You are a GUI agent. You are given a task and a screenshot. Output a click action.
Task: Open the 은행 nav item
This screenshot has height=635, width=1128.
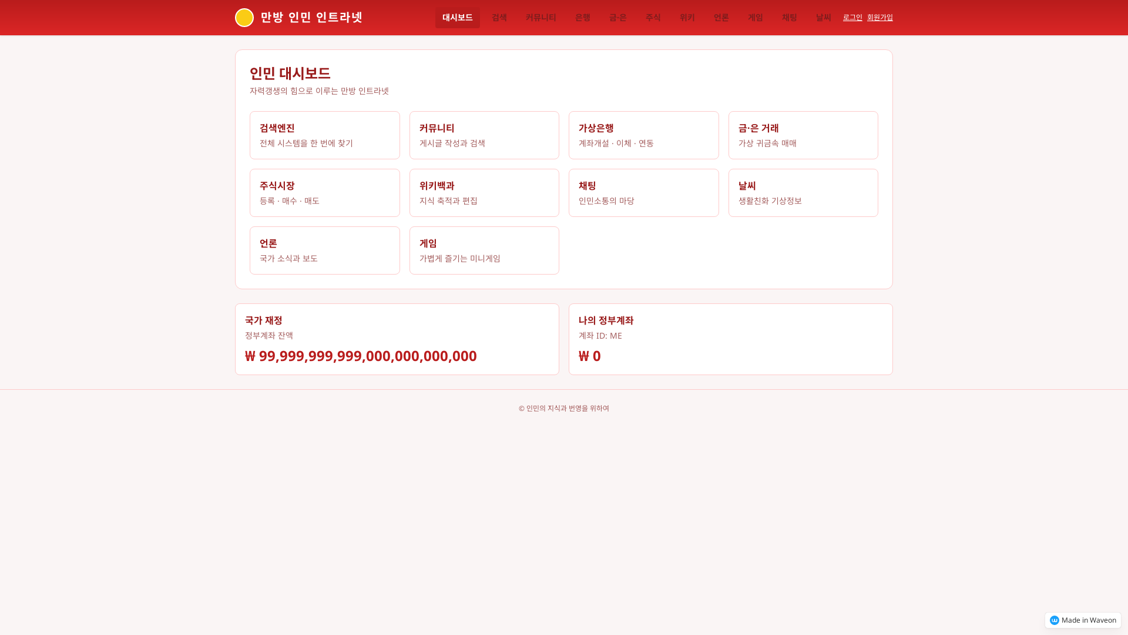click(582, 18)
